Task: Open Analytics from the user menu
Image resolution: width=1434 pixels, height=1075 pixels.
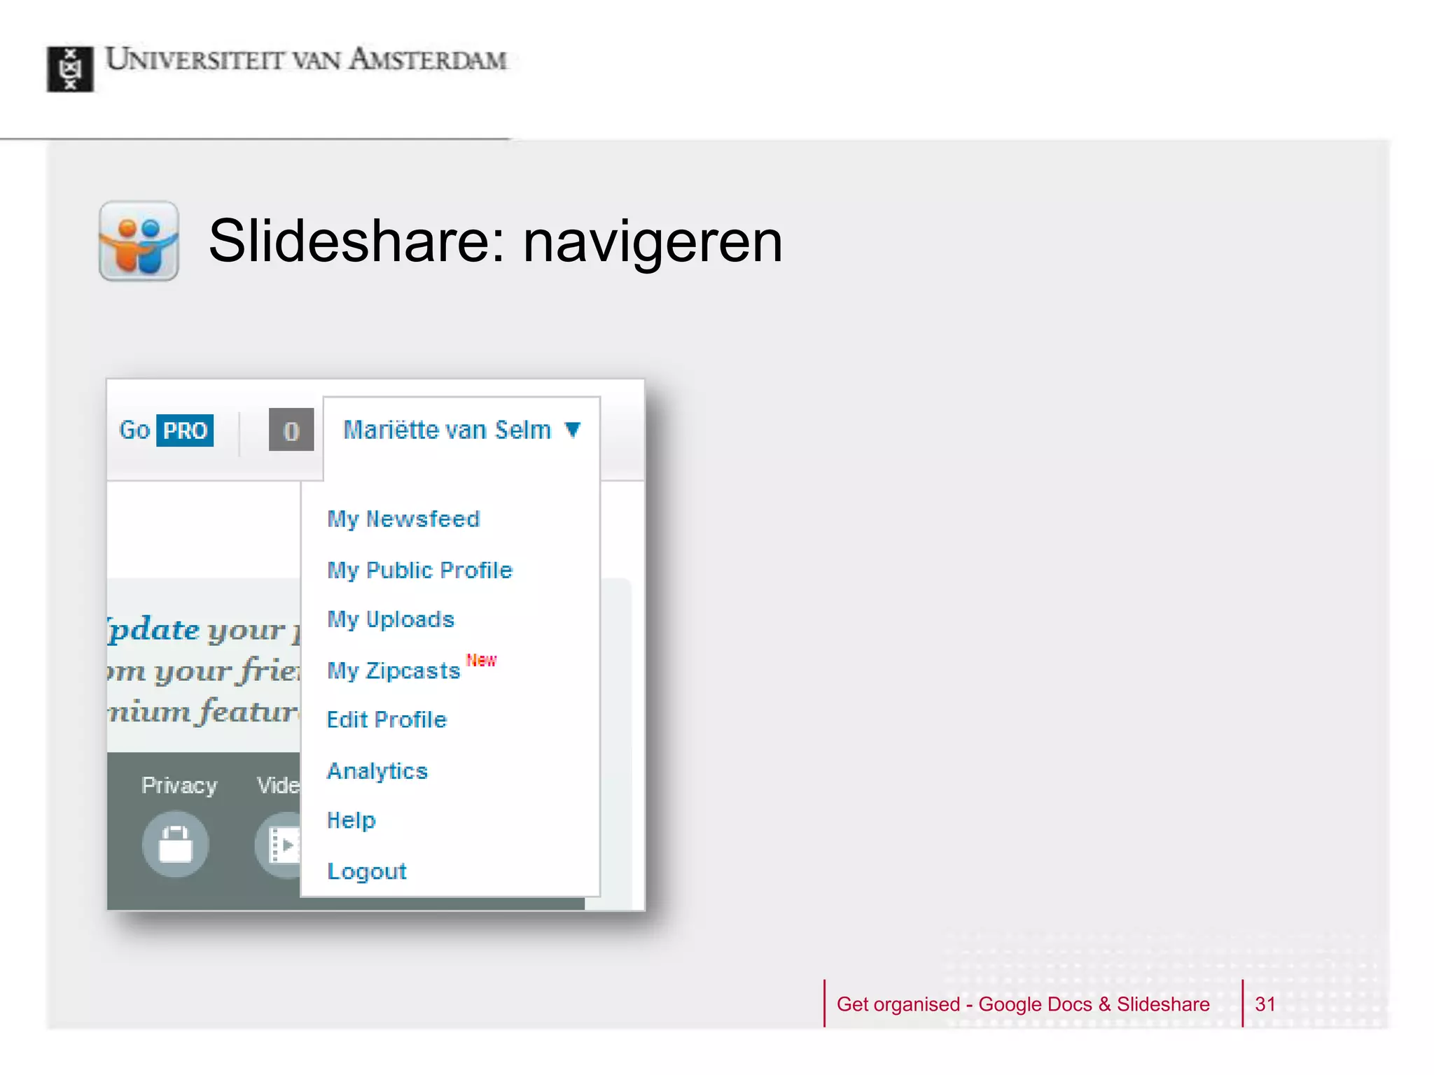Action: point(377,771)
